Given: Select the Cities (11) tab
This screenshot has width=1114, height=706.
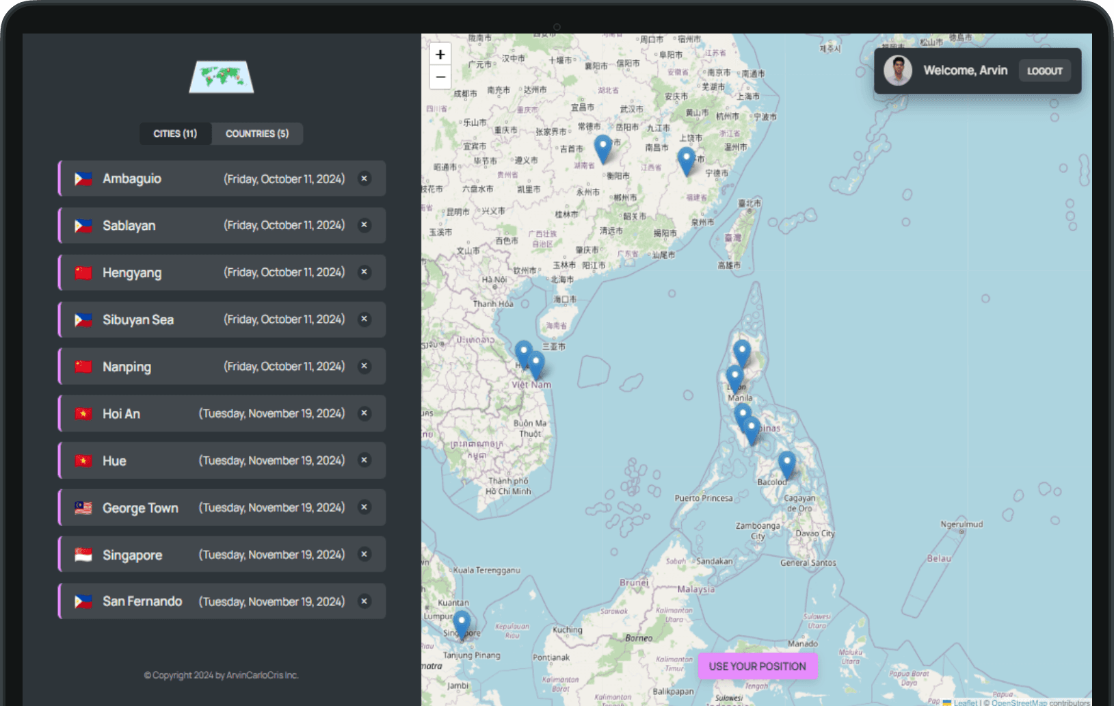Looking at the screenshot, I should tap(175, 133).
